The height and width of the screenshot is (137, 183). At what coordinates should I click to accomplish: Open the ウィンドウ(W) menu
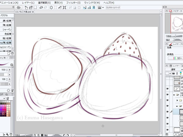coord(92,2)
